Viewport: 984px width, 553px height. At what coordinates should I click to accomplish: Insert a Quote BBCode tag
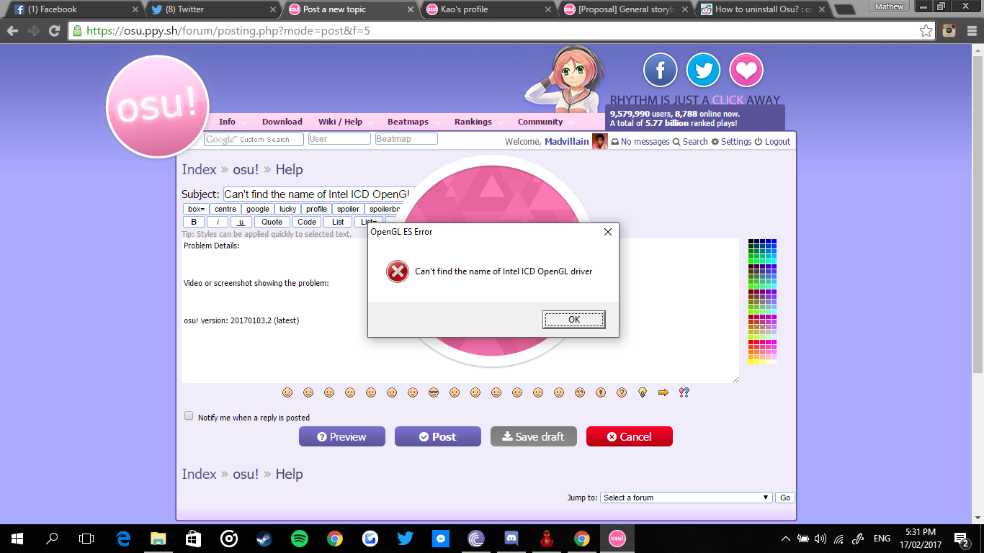point(272,222)
